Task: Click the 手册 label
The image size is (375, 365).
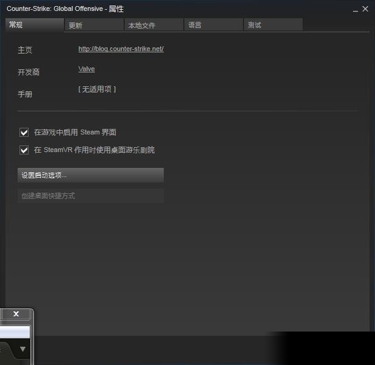Action: (25, 94)
